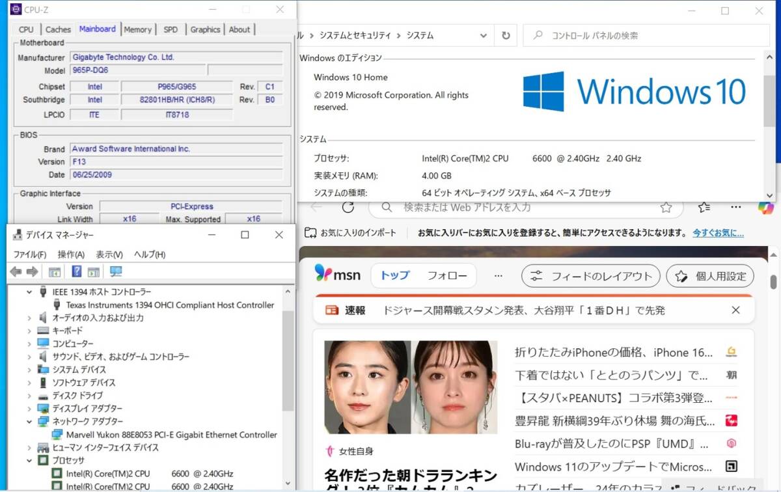Click search magnifier in Control Panel search box
The image size is (781, 492).
click(538, 36)
